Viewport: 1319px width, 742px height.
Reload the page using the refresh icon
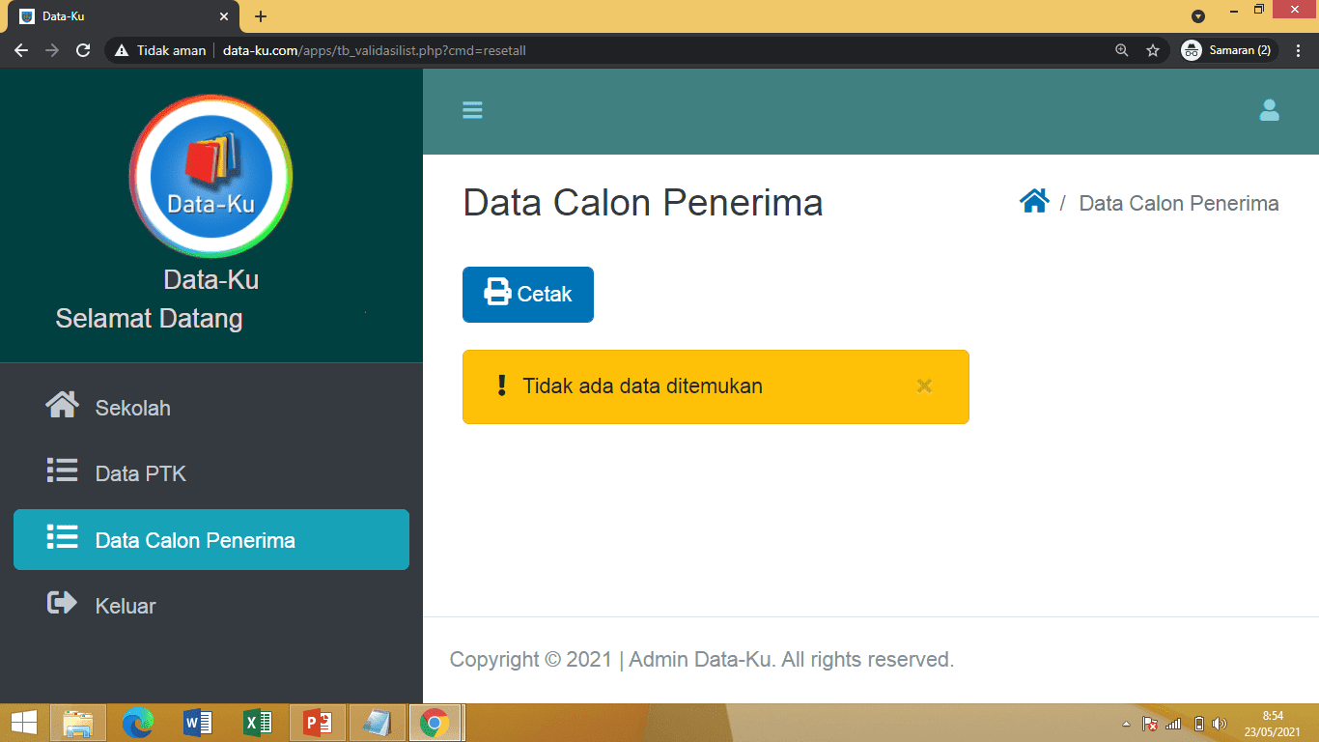tap(82, 49)
